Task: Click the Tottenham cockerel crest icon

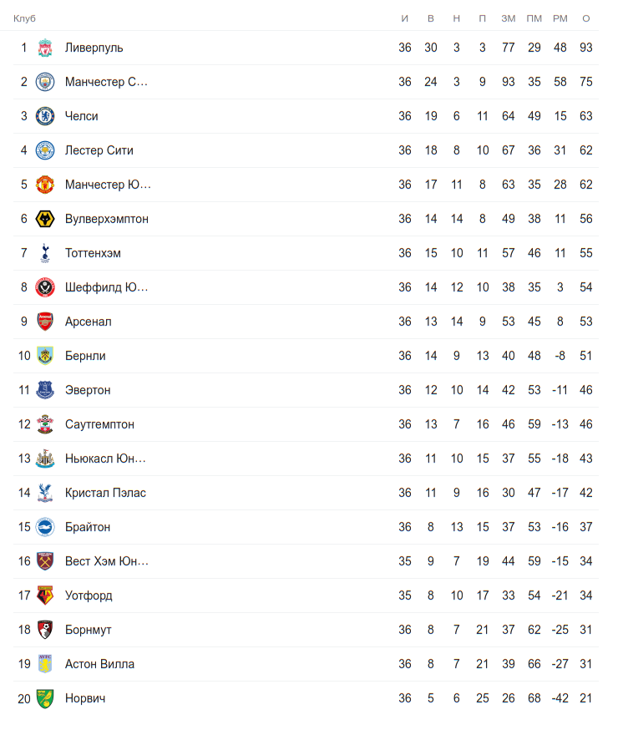Action: [x=45, y=253]
